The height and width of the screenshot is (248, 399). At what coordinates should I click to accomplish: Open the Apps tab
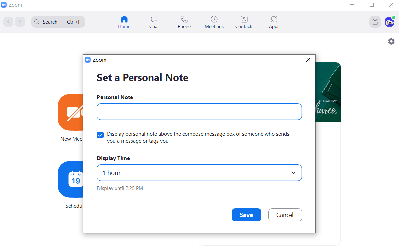click(x=274, y=22)
